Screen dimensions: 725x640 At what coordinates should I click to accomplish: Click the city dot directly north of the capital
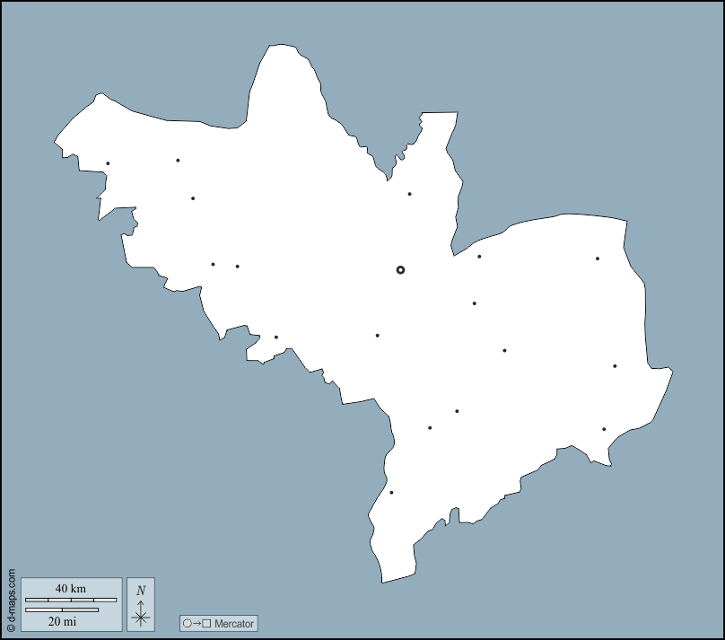[409, 194]
